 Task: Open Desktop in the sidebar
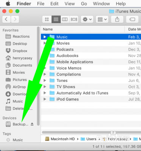(x=16, y=44)
